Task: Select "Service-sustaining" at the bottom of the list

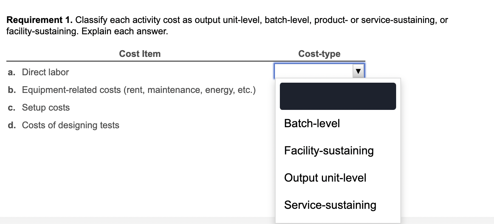Action: pos(330,205)
